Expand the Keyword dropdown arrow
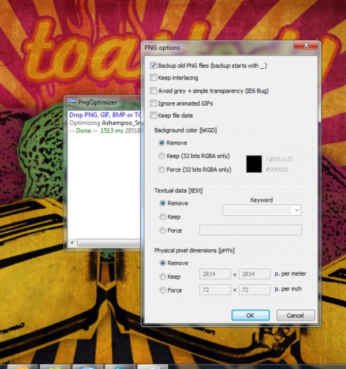This screenshot has width=346, height=369. pos(296,210)
